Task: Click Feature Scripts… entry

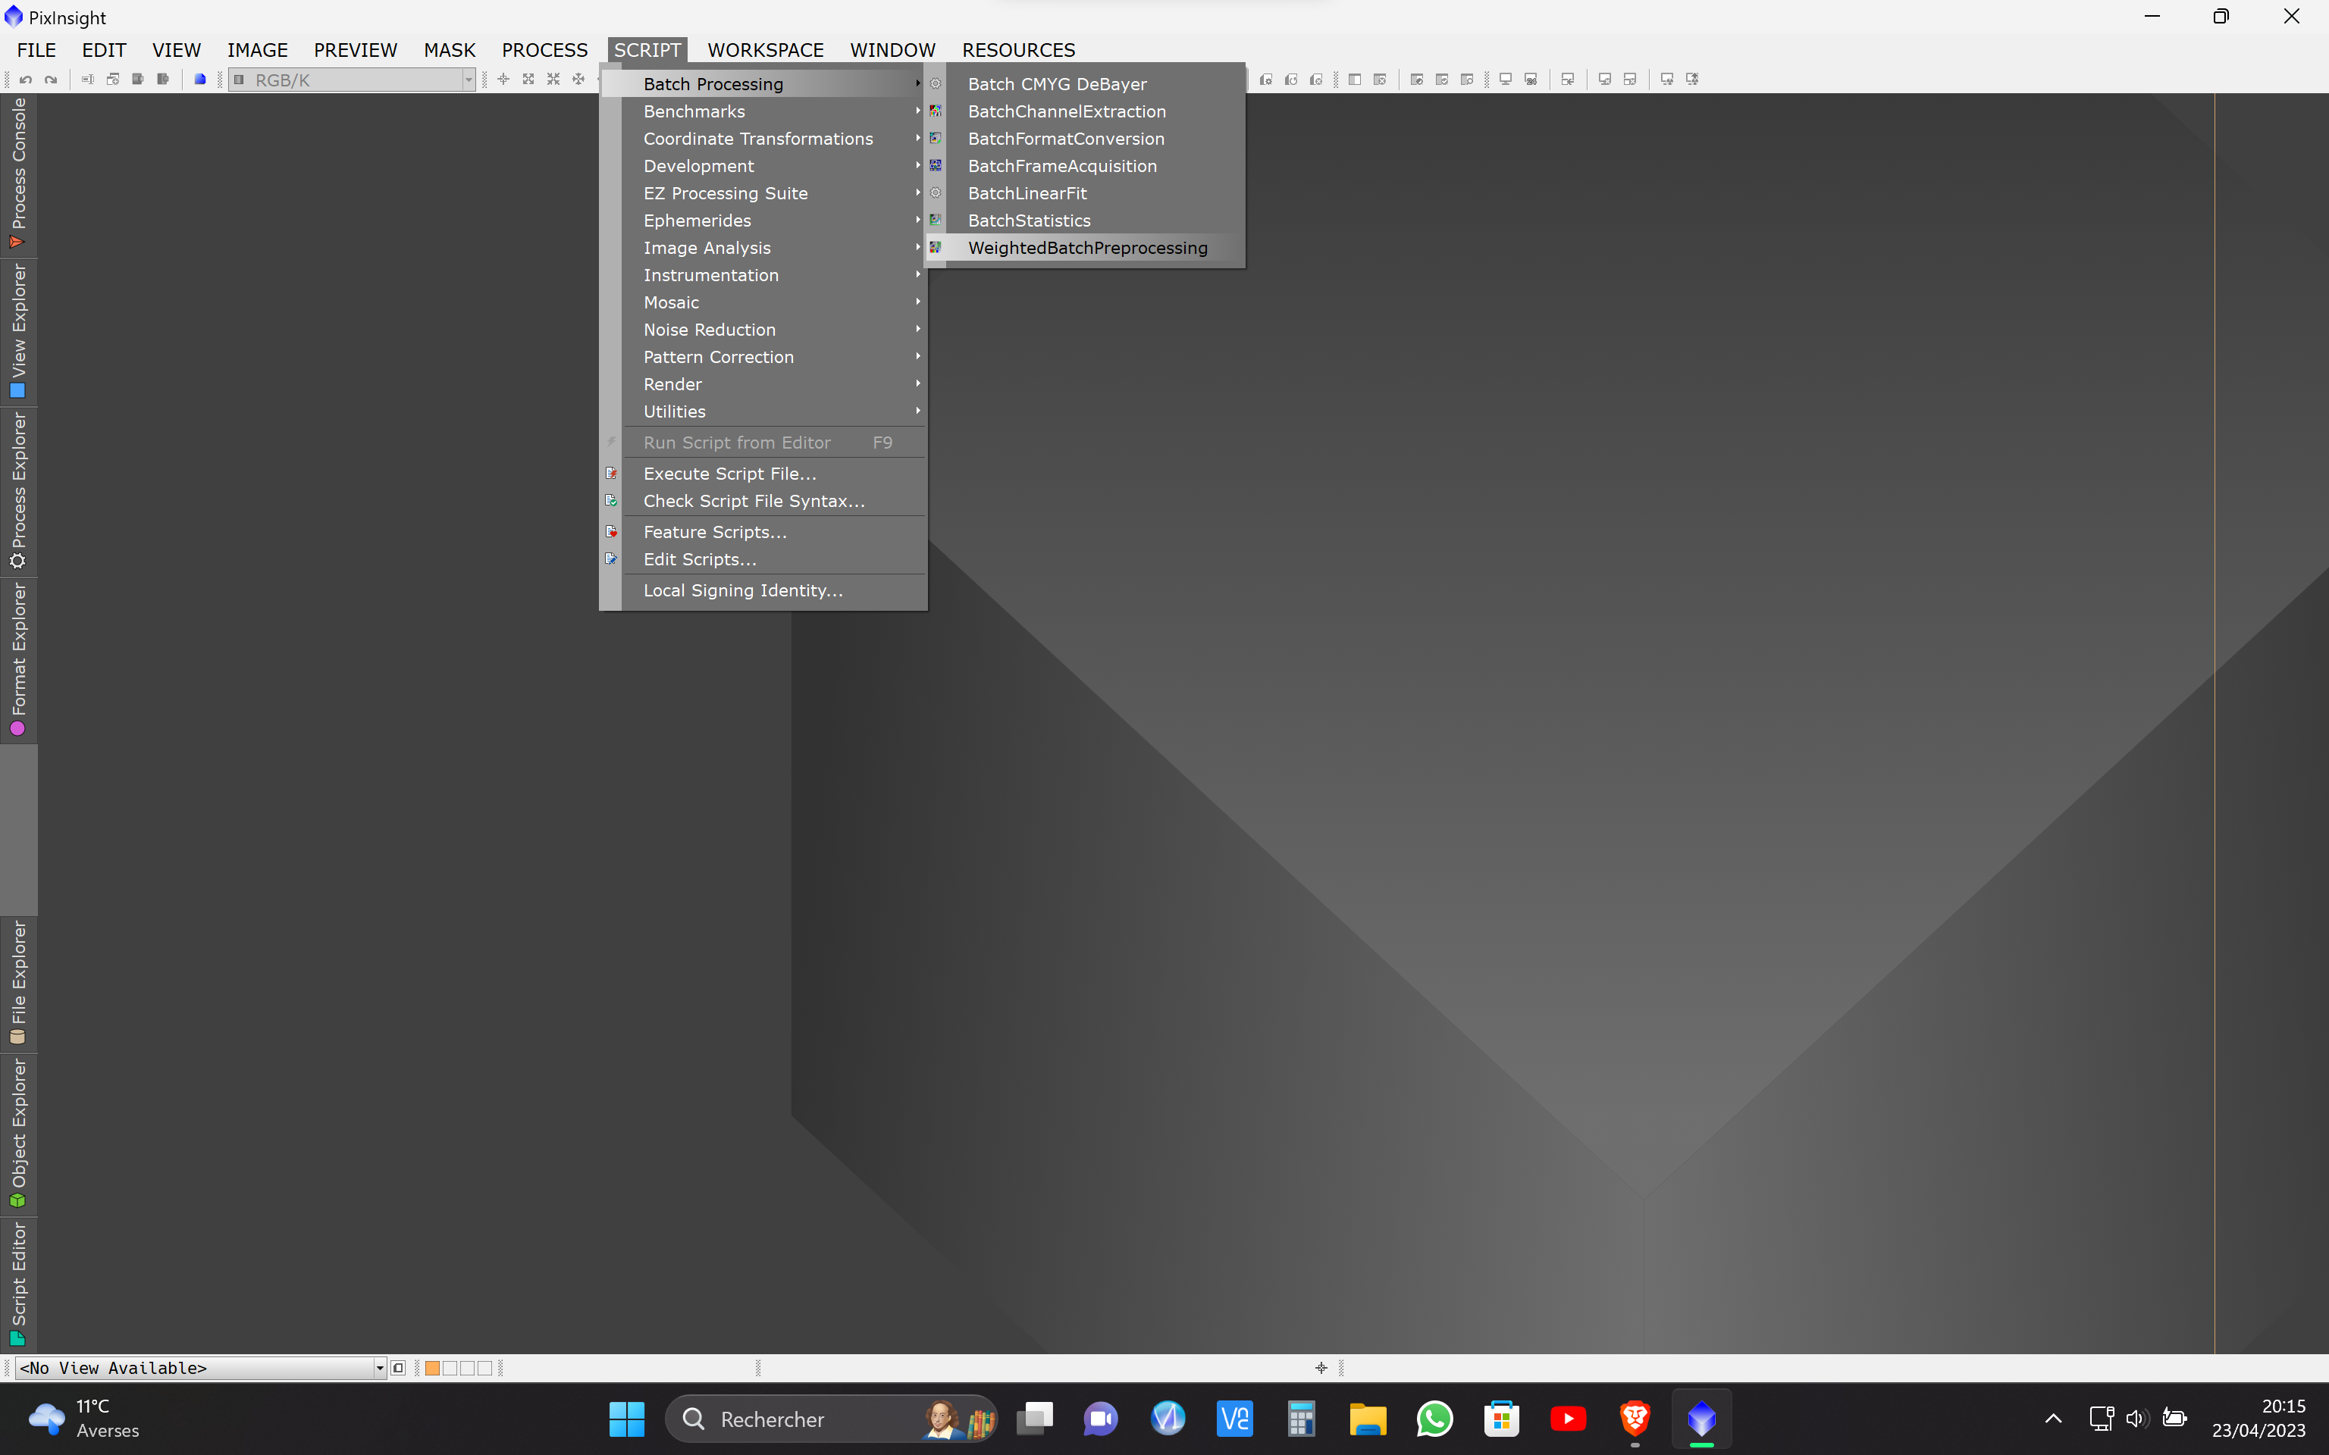Action: coord(714,532)
